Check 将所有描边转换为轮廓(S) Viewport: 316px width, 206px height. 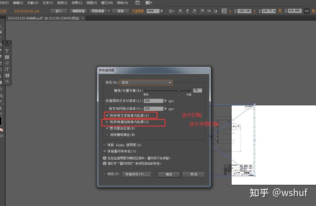(x=107, y=122)
